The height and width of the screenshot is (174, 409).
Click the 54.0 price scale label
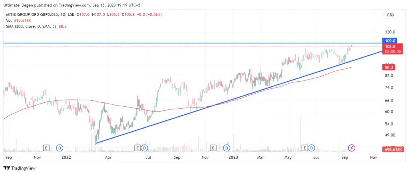click(388, 124)
